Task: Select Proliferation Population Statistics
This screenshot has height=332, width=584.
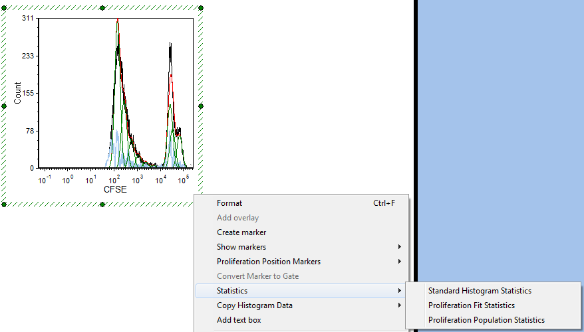Action: (x=493, y=320)
